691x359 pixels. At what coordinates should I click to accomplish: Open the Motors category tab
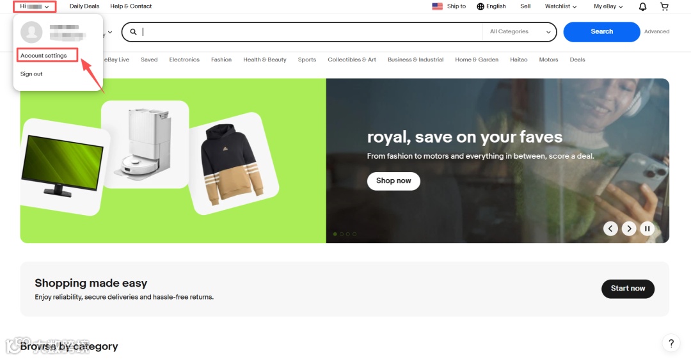point(549,60)
